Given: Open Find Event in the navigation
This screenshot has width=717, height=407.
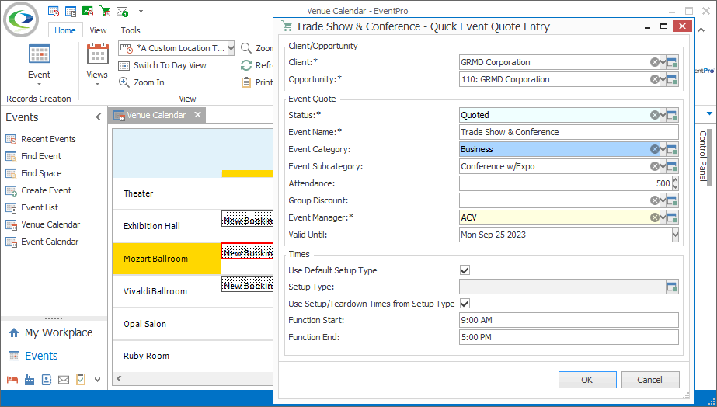Looking at the screenshot, I should pos(33,156).
